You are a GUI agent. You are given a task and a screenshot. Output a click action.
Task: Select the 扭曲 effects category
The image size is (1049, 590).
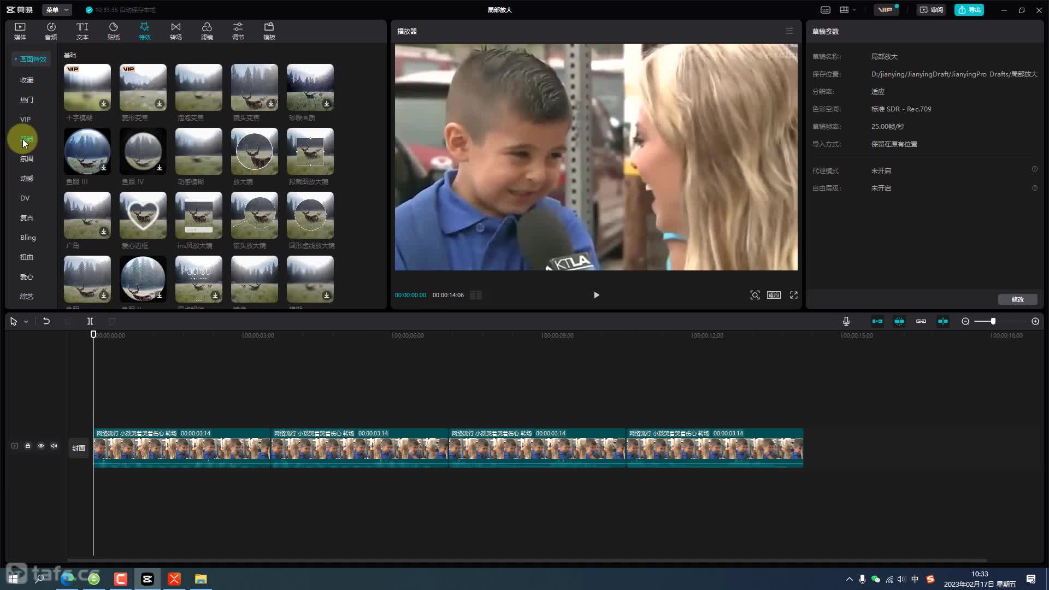tap(27, 257)
